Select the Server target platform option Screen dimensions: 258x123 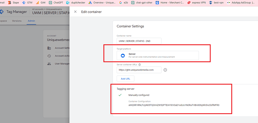pyautogui.click(x=157, y=55)
